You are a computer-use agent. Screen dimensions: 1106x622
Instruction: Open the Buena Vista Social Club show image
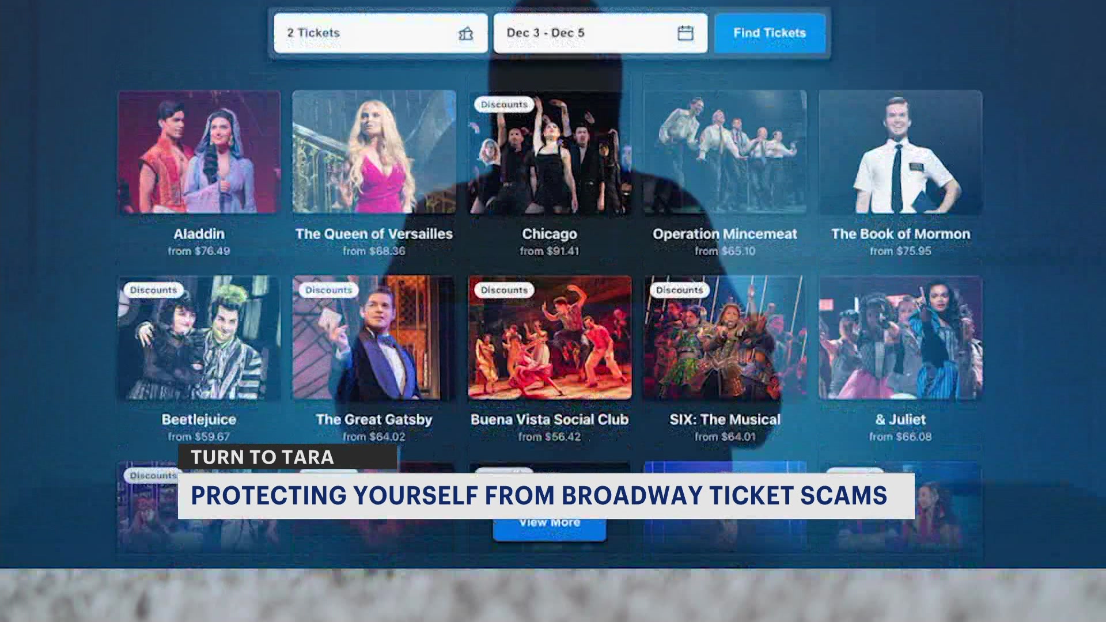point(550,338)
